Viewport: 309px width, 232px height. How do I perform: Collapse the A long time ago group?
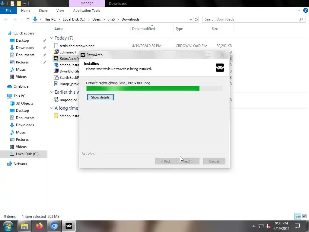(x=52, y=108)
